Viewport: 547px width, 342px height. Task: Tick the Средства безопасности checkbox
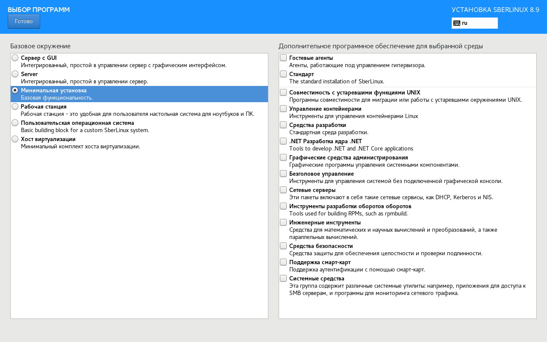[283, 246]
